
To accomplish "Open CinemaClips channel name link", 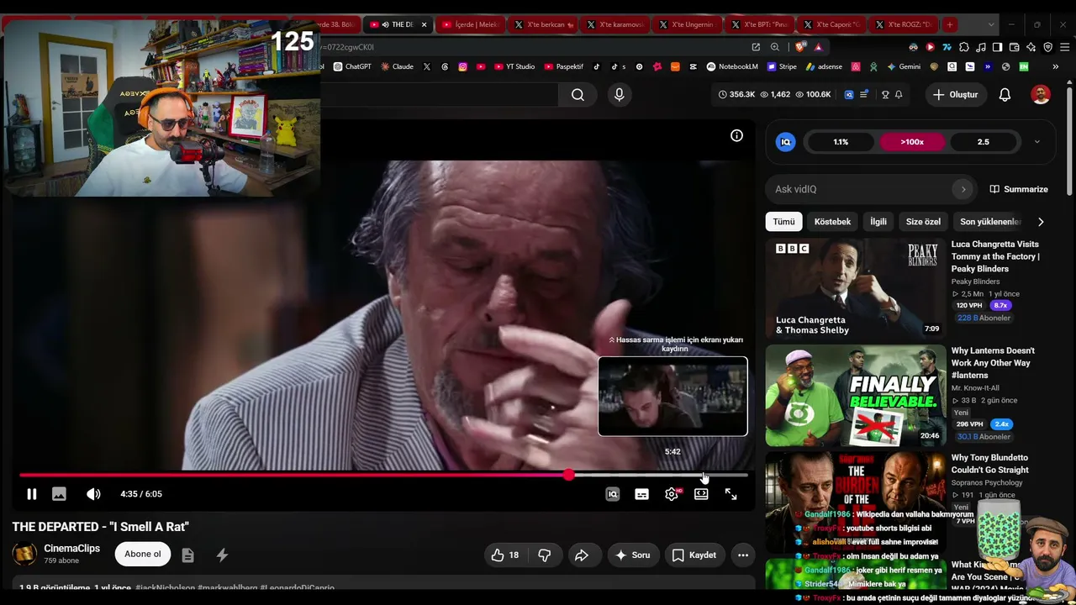I will [x=72, y=549].
